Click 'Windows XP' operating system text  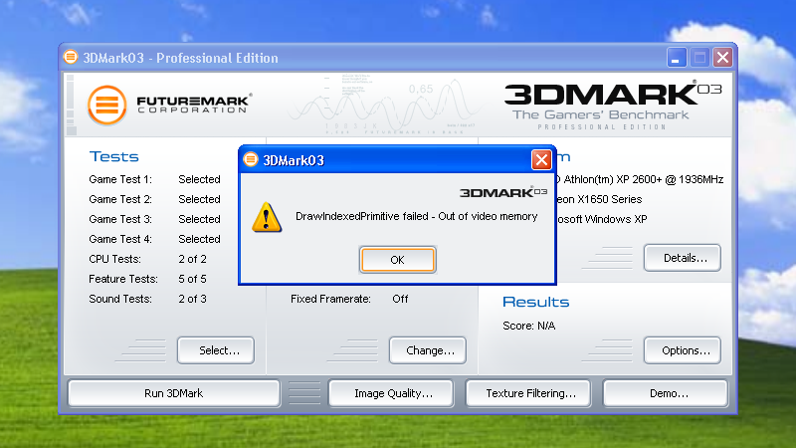pyautogui.click(x=616, y=219)
